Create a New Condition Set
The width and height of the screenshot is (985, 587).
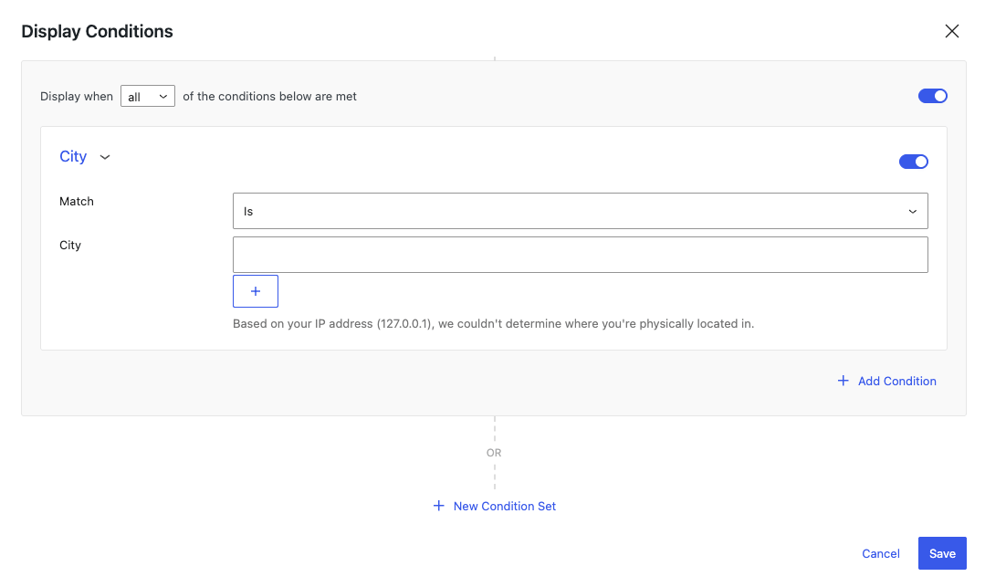[x=495, y=506]
